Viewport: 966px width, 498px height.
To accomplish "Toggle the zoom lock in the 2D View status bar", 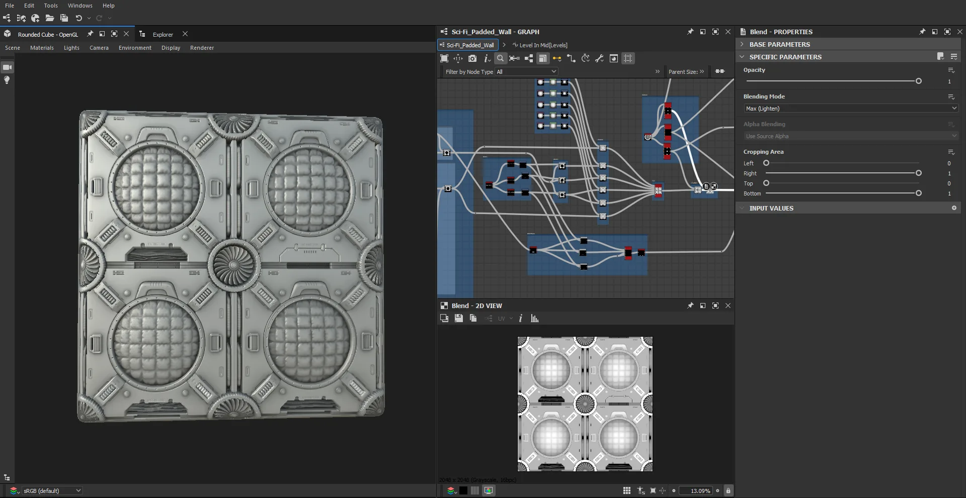I will [728, 490].
